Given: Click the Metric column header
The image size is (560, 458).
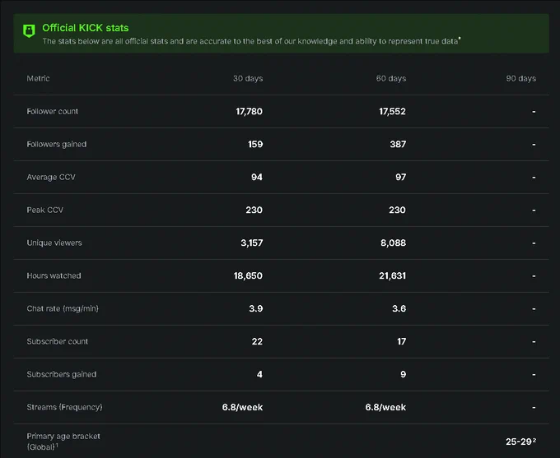Looking at the screenshot, I should (x=38, y=78).
